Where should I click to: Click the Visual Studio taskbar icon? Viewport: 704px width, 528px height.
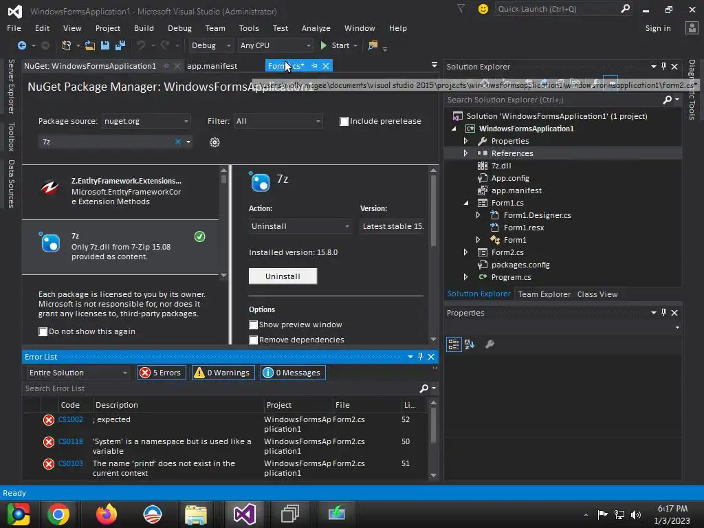click(x=244, y=514)
